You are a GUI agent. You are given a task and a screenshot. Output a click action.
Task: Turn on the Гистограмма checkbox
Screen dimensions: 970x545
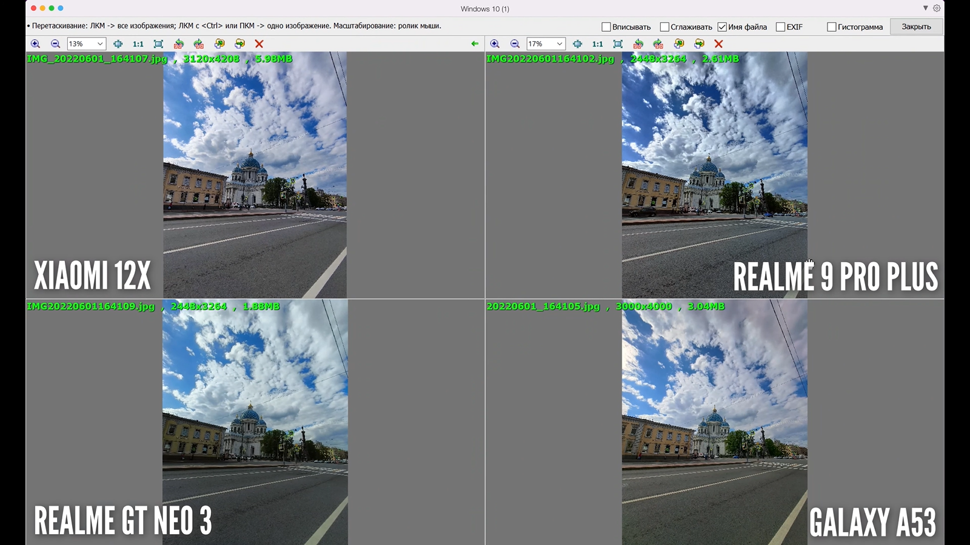point(832,27)
